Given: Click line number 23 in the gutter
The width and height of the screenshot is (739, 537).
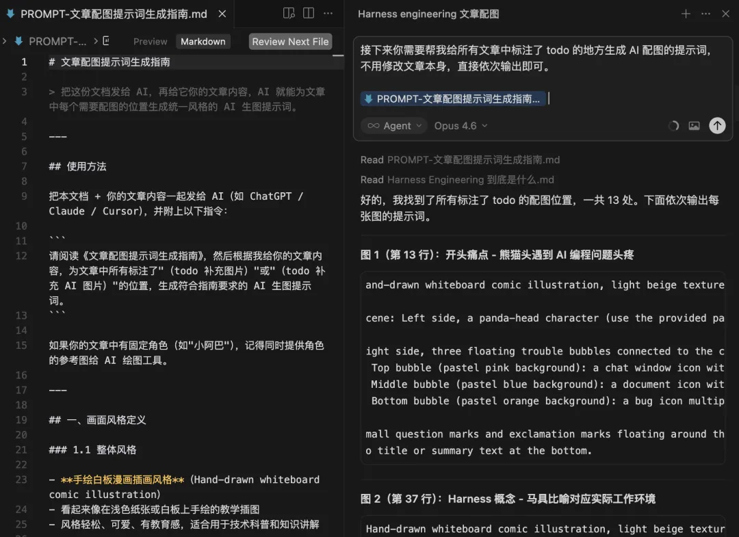Looking at the screenshot, I should click(x=21, y=480).
